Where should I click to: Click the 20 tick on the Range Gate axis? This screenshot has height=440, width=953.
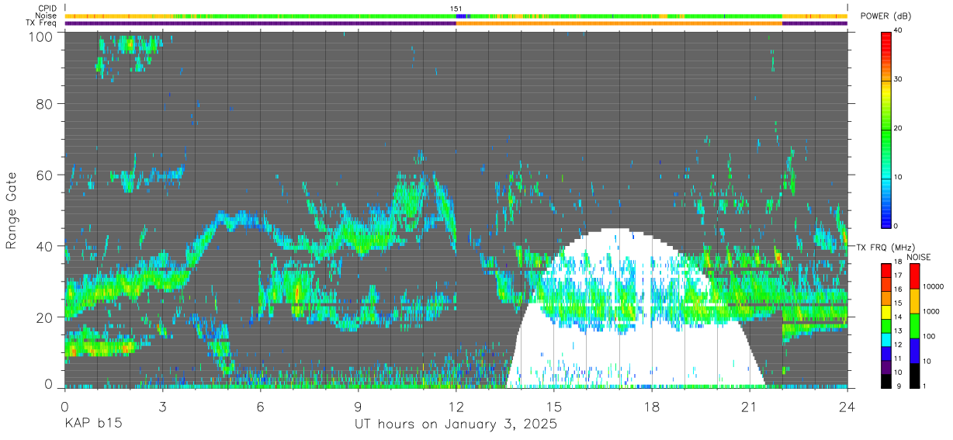[x=45, y=317]
